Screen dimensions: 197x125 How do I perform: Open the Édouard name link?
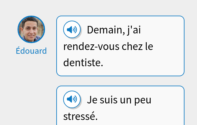pyautogui.click(x=31, y=51)
